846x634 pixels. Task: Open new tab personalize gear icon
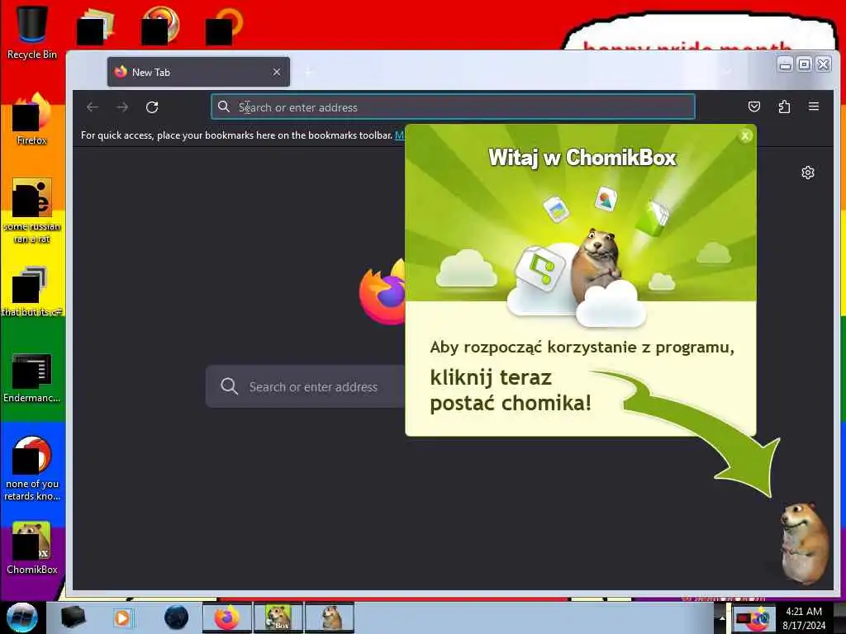(808, 173)
